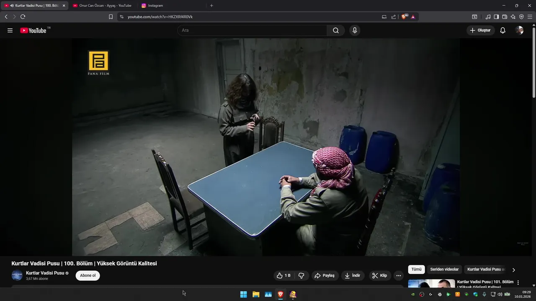Select the Kurtlar Vadisi Pusu chip
536x301 pixels.
point(485,270)
